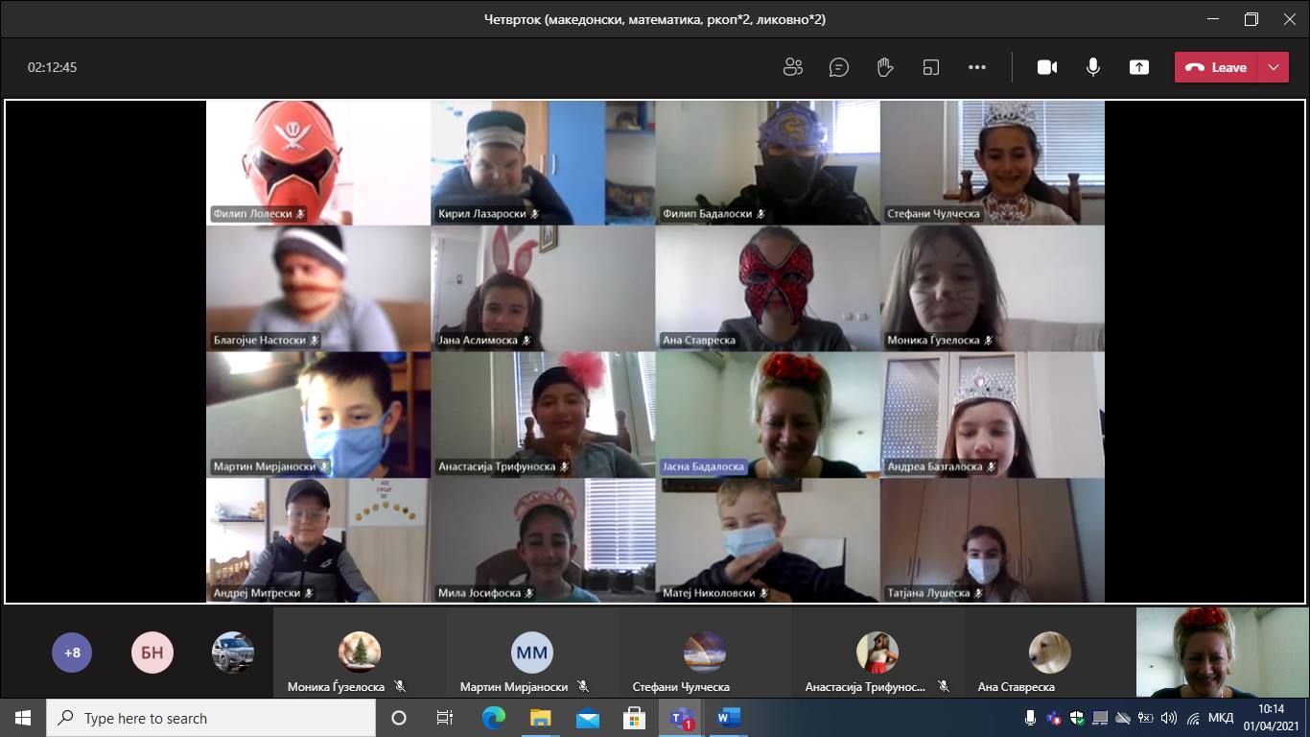Viewport: 1310px width, 737px height.
Task: Open the participants panel icon
Action: pos(792,67)
